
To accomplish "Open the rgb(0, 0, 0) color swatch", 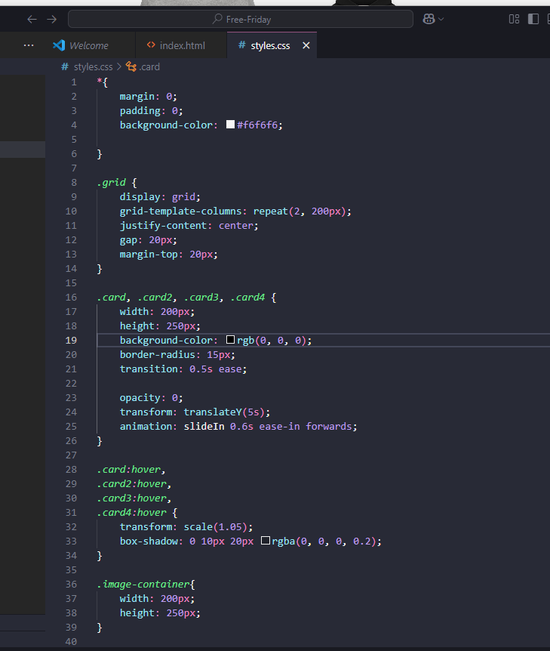I will coord(231,341).
